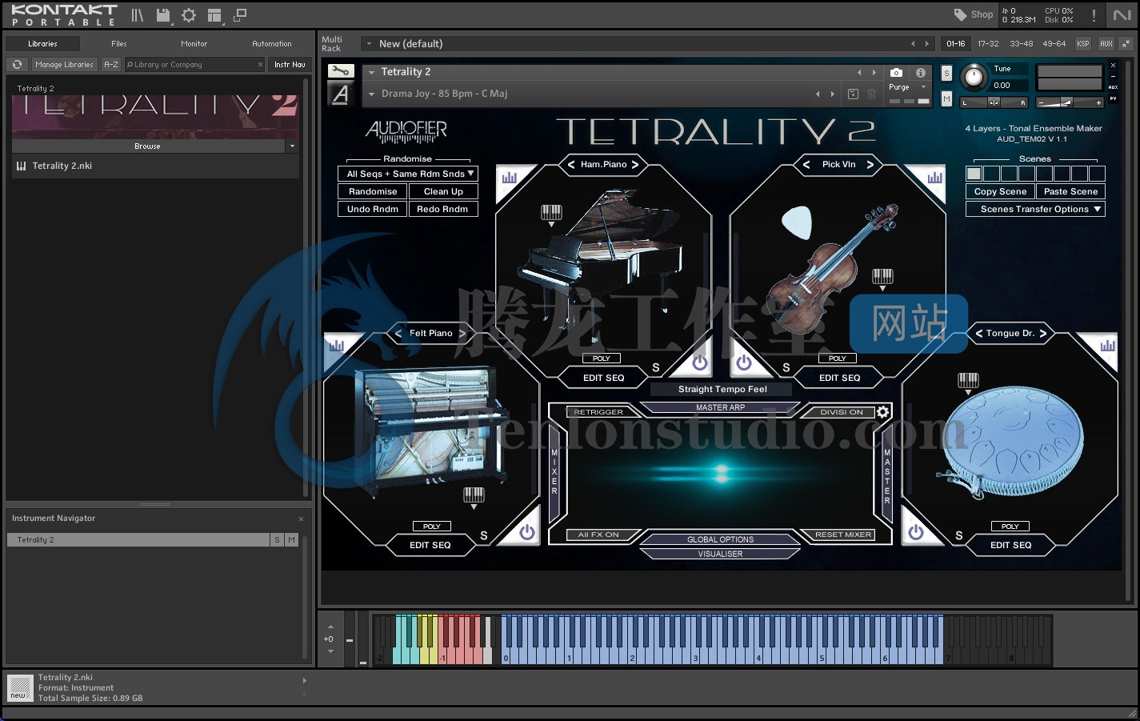Select next sound arrow for Ham.Piano
The height and width of the screenshot is (721, 1140).
point(635,165)
